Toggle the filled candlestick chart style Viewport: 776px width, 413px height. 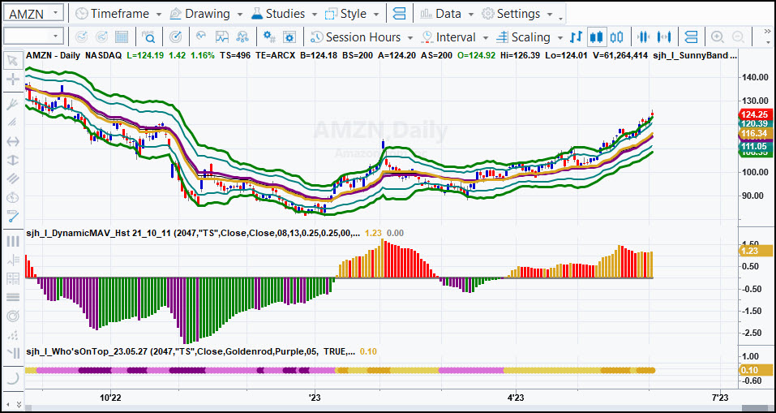(x=596, y=37)
